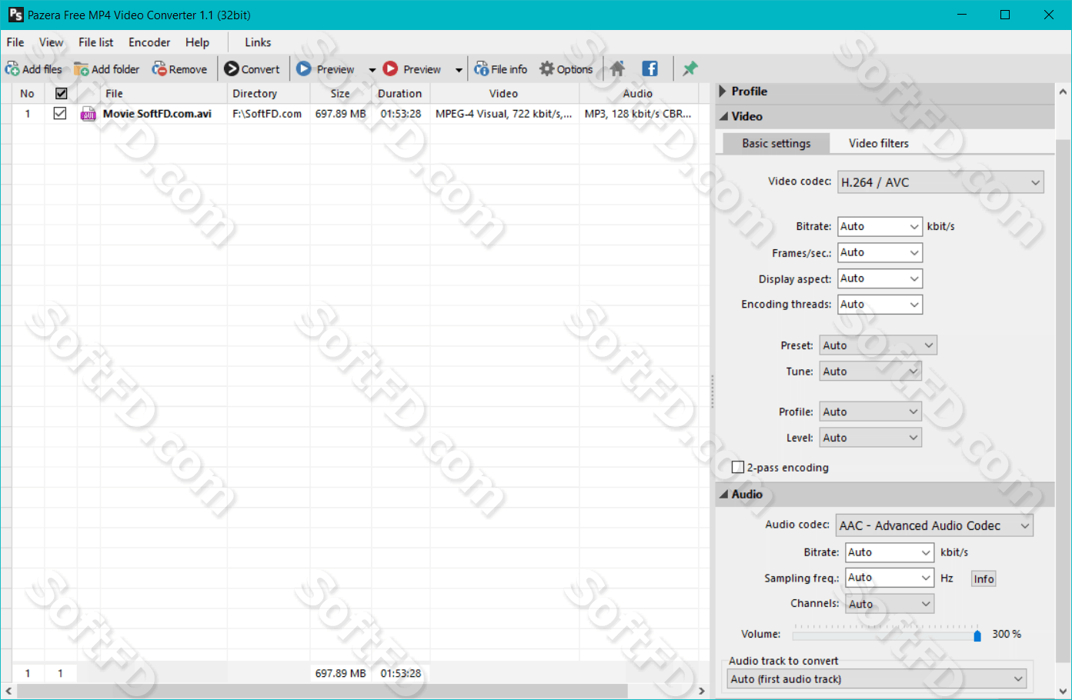This screenshot has width=1072, height=700.
Task: Open the File list menu
Action: tap(96, 42)
